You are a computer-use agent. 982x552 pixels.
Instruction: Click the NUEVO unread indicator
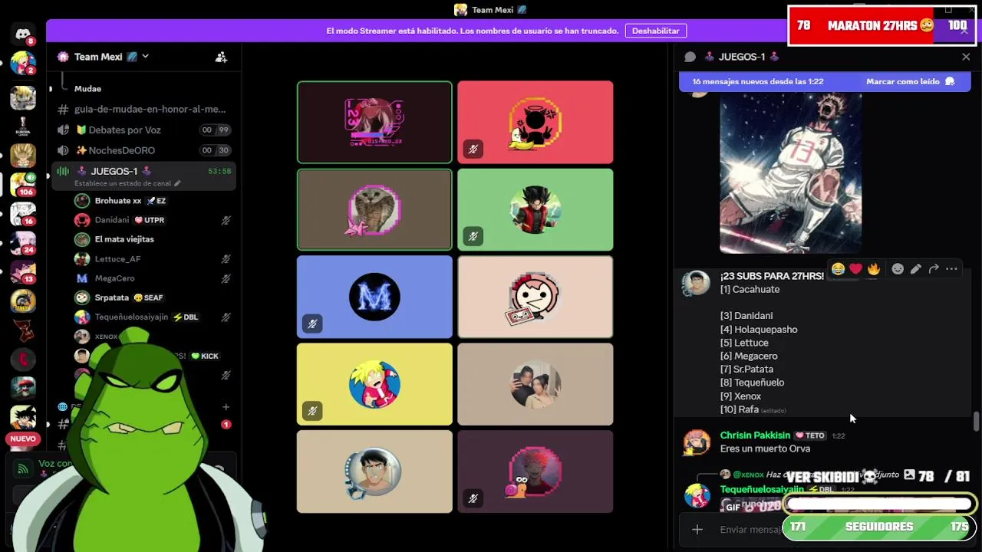[x=23, y=439]
